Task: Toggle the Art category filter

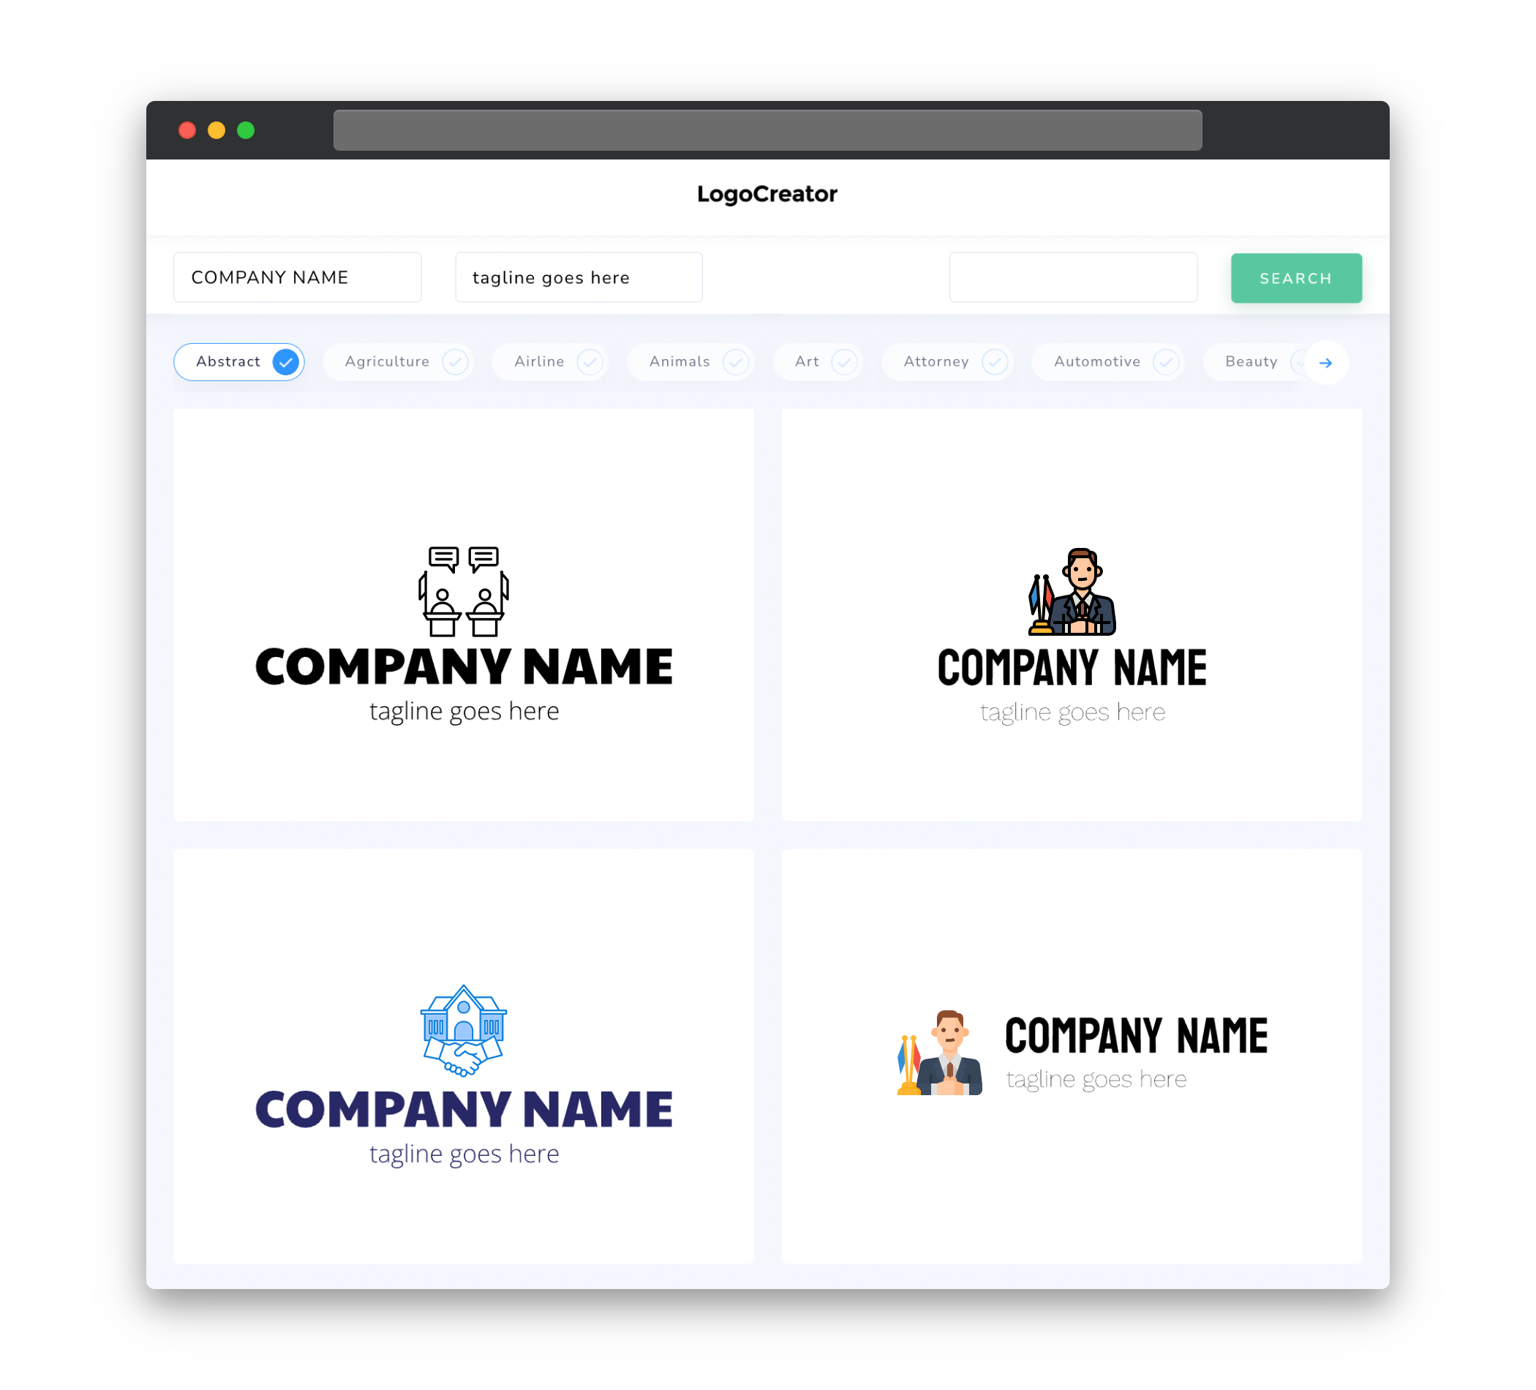Action: pyautogui.click(x=818, y=361)
